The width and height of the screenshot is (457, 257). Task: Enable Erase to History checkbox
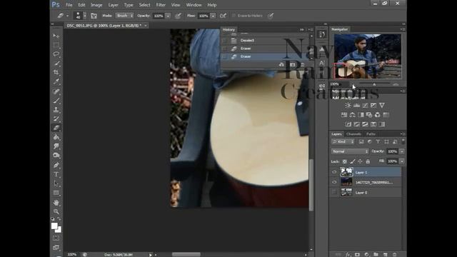coord(233,16)
